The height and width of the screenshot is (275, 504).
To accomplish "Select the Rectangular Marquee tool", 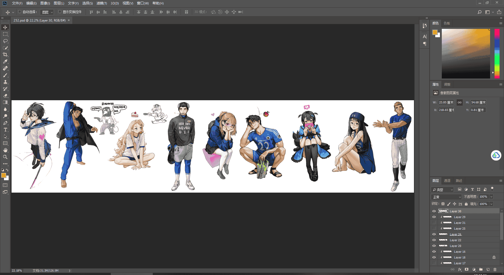I will [5, 34].
